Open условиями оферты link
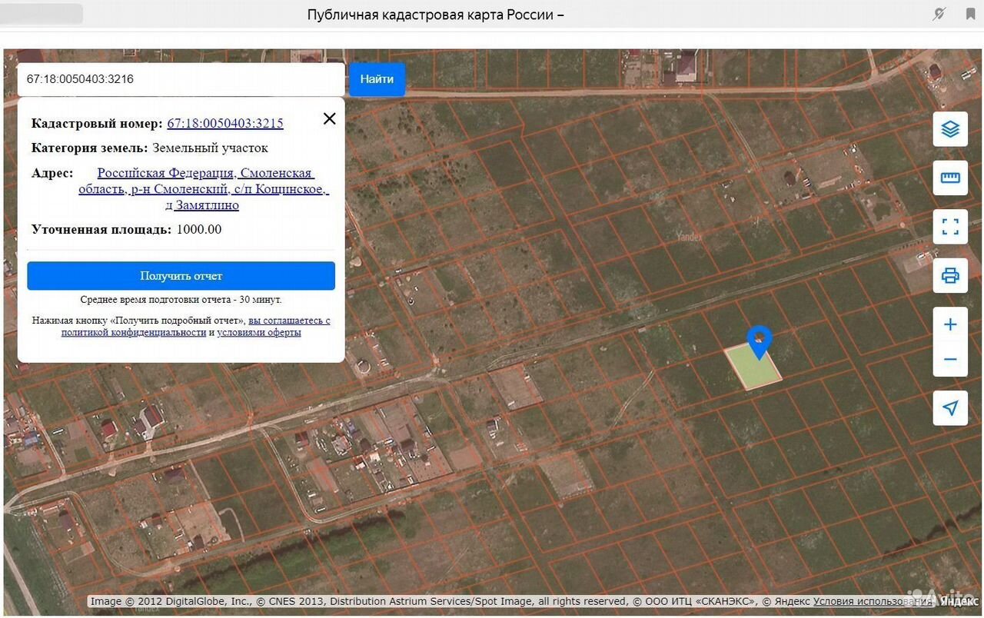 point(259,333)
